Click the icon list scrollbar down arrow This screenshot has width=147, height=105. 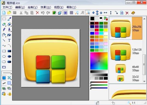[144, 81]
